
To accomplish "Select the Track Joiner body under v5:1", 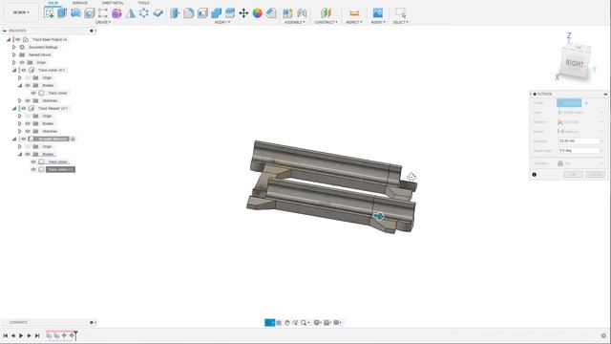I will 57,93.
